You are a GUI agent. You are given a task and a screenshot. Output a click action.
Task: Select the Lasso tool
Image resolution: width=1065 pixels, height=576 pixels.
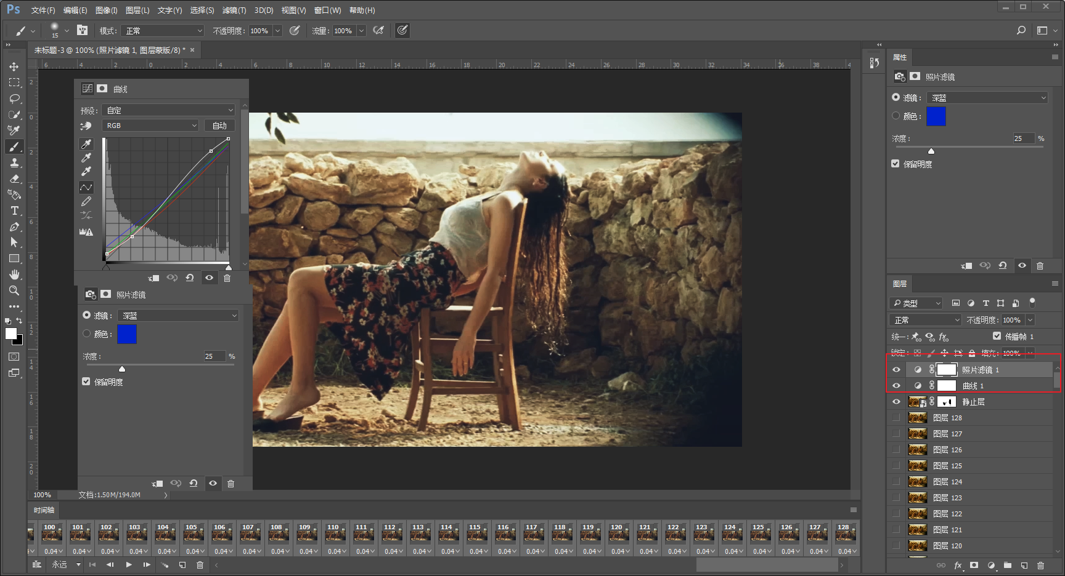(14, 98)
